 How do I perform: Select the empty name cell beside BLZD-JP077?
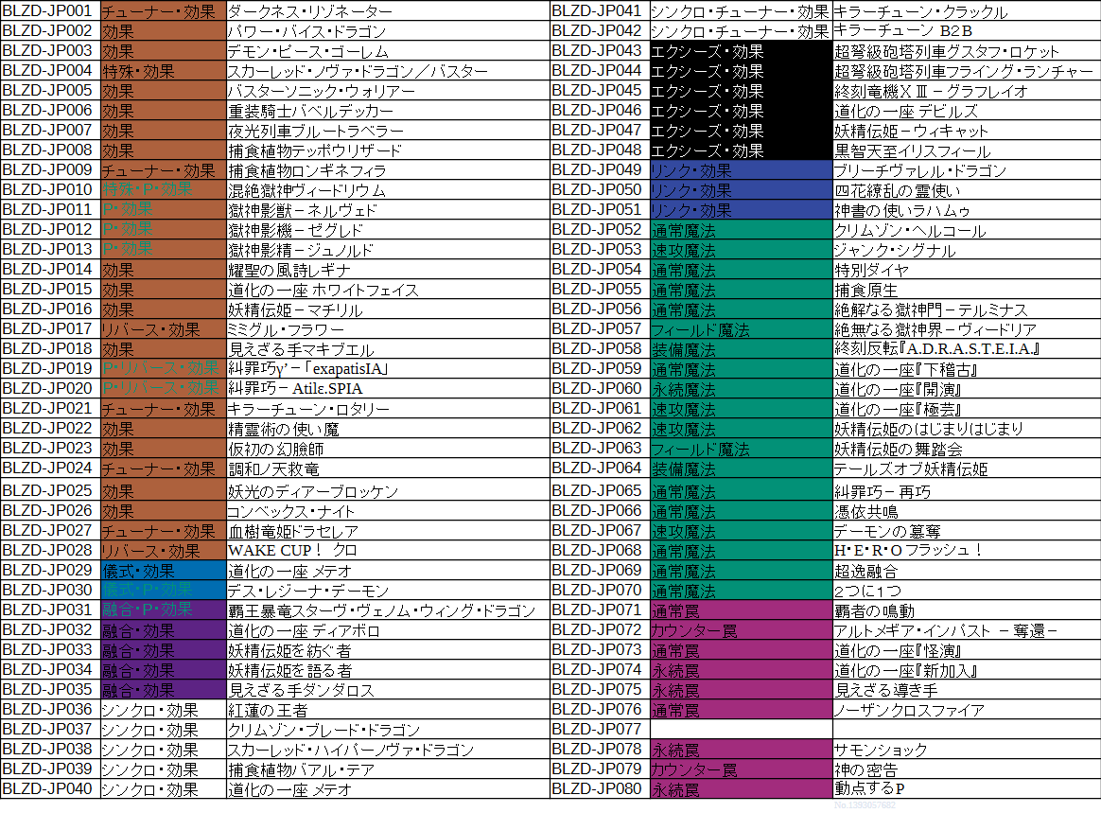(x=965, y=729)
